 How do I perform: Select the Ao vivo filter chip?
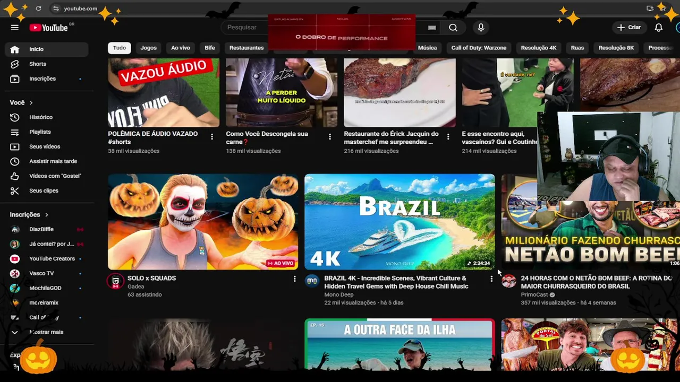pos(181,48)
